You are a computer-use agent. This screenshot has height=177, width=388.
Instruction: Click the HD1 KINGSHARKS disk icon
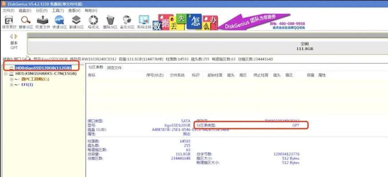(12, 73)
